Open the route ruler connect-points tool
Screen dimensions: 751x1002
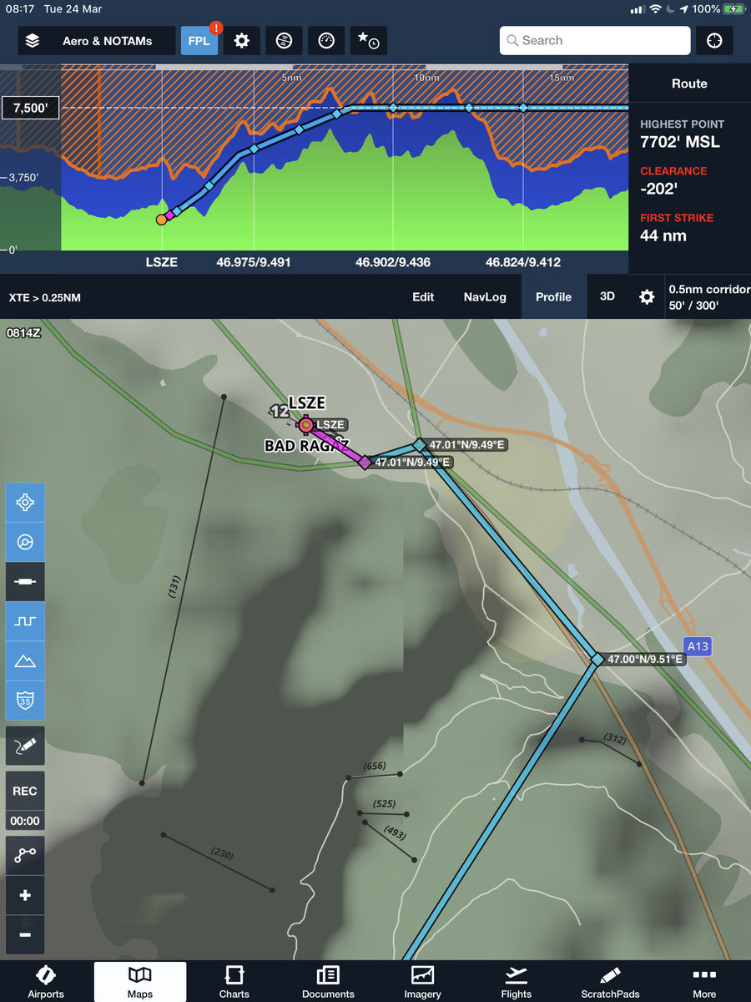click(x=25, y=855)
